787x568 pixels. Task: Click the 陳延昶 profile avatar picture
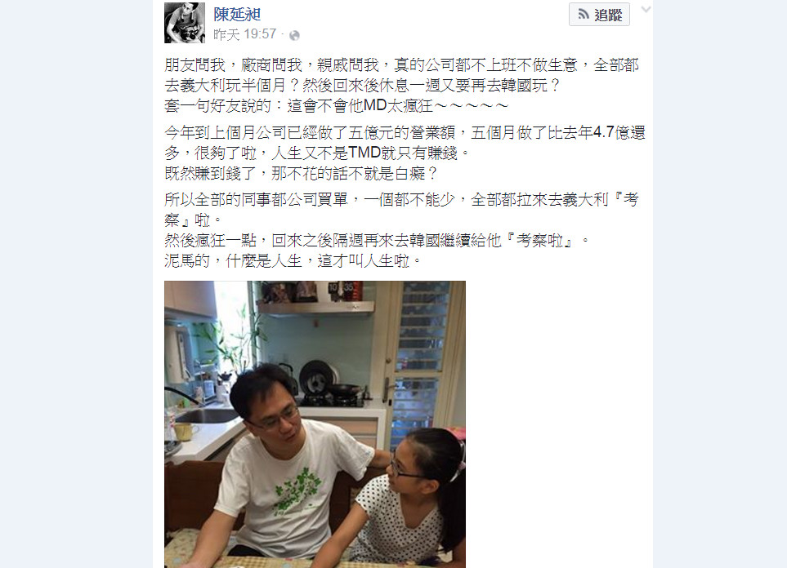185,23
